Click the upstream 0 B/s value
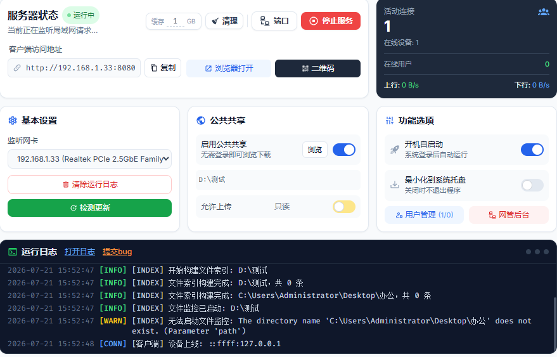 point(410,85)
